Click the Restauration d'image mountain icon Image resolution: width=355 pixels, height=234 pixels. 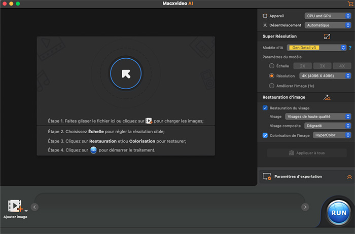point(327,97)
